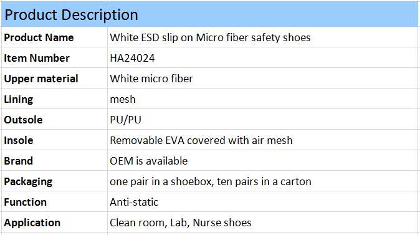This screenshot has width=420, height=235.
Task: Select the Outsole label cell
Action: [x=54, y=120]
